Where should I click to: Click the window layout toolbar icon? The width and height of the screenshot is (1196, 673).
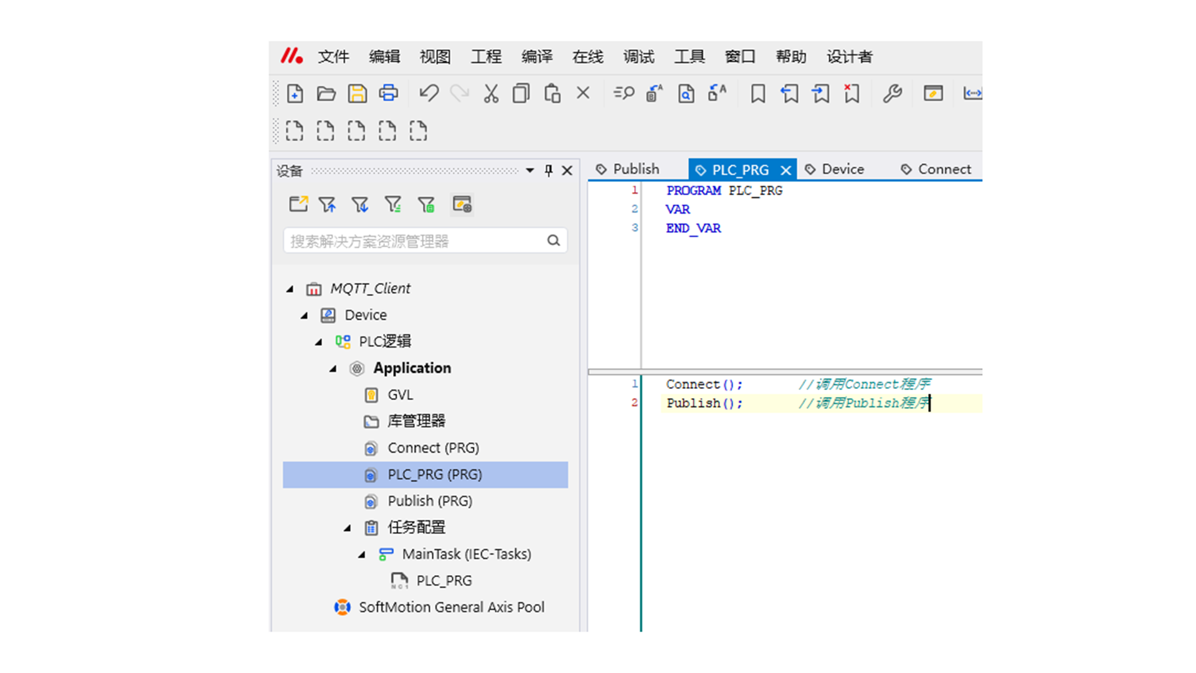coord(933,93)
